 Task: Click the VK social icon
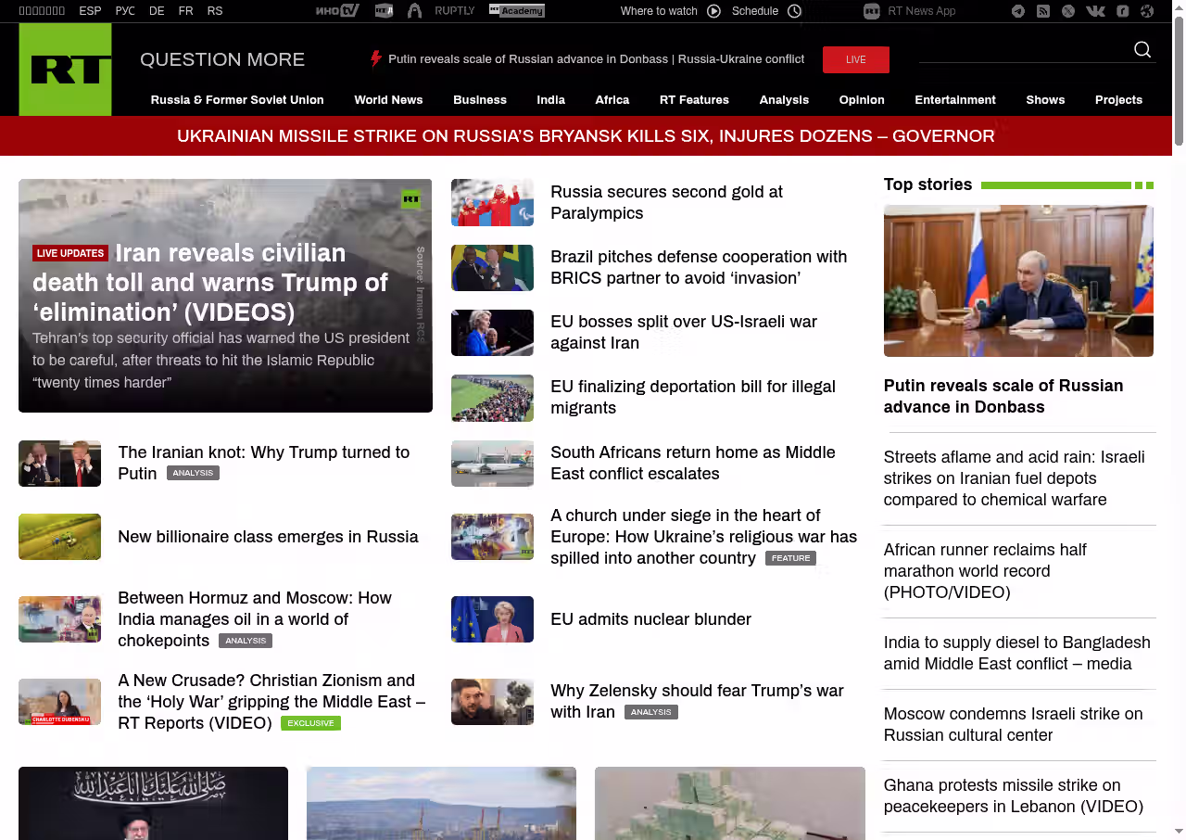(1095, 11)
